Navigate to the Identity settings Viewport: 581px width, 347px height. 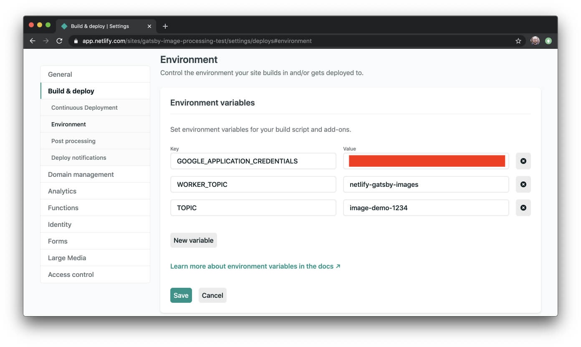(59, 224)
